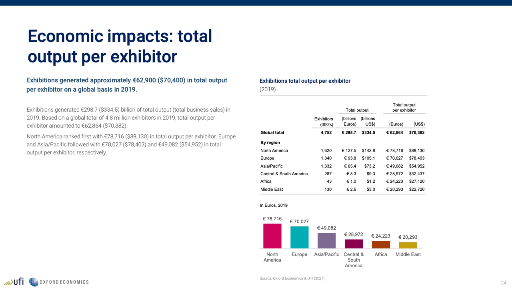Click the Oxford Economics globe logo

click(34, 282)
